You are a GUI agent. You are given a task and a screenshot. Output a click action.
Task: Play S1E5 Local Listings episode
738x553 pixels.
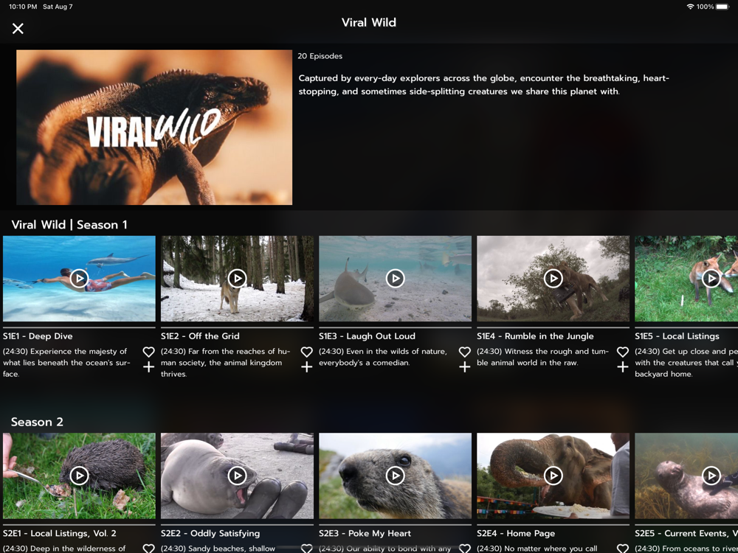tap(711, 279)
